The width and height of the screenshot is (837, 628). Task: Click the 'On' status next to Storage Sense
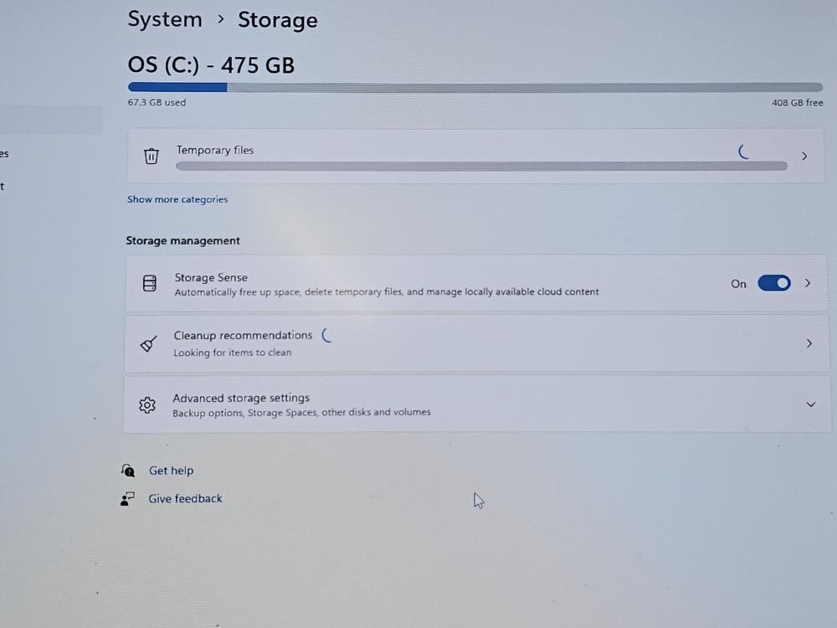[x=739, y=284]
